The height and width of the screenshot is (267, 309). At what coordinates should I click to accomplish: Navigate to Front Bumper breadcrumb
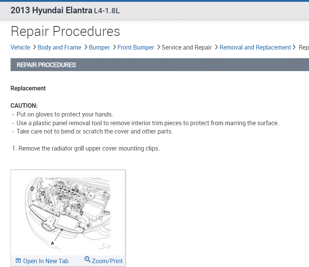coord(136,47)
